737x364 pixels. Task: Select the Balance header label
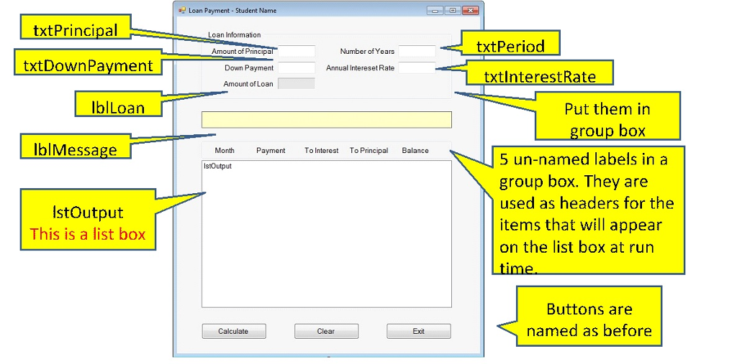[x=415, y=151]
